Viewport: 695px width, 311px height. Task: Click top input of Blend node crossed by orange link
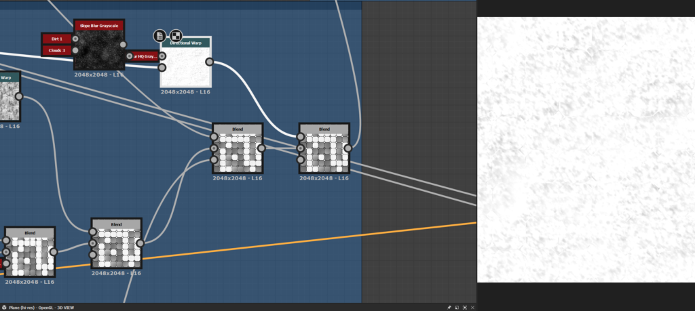coord(92,232)
